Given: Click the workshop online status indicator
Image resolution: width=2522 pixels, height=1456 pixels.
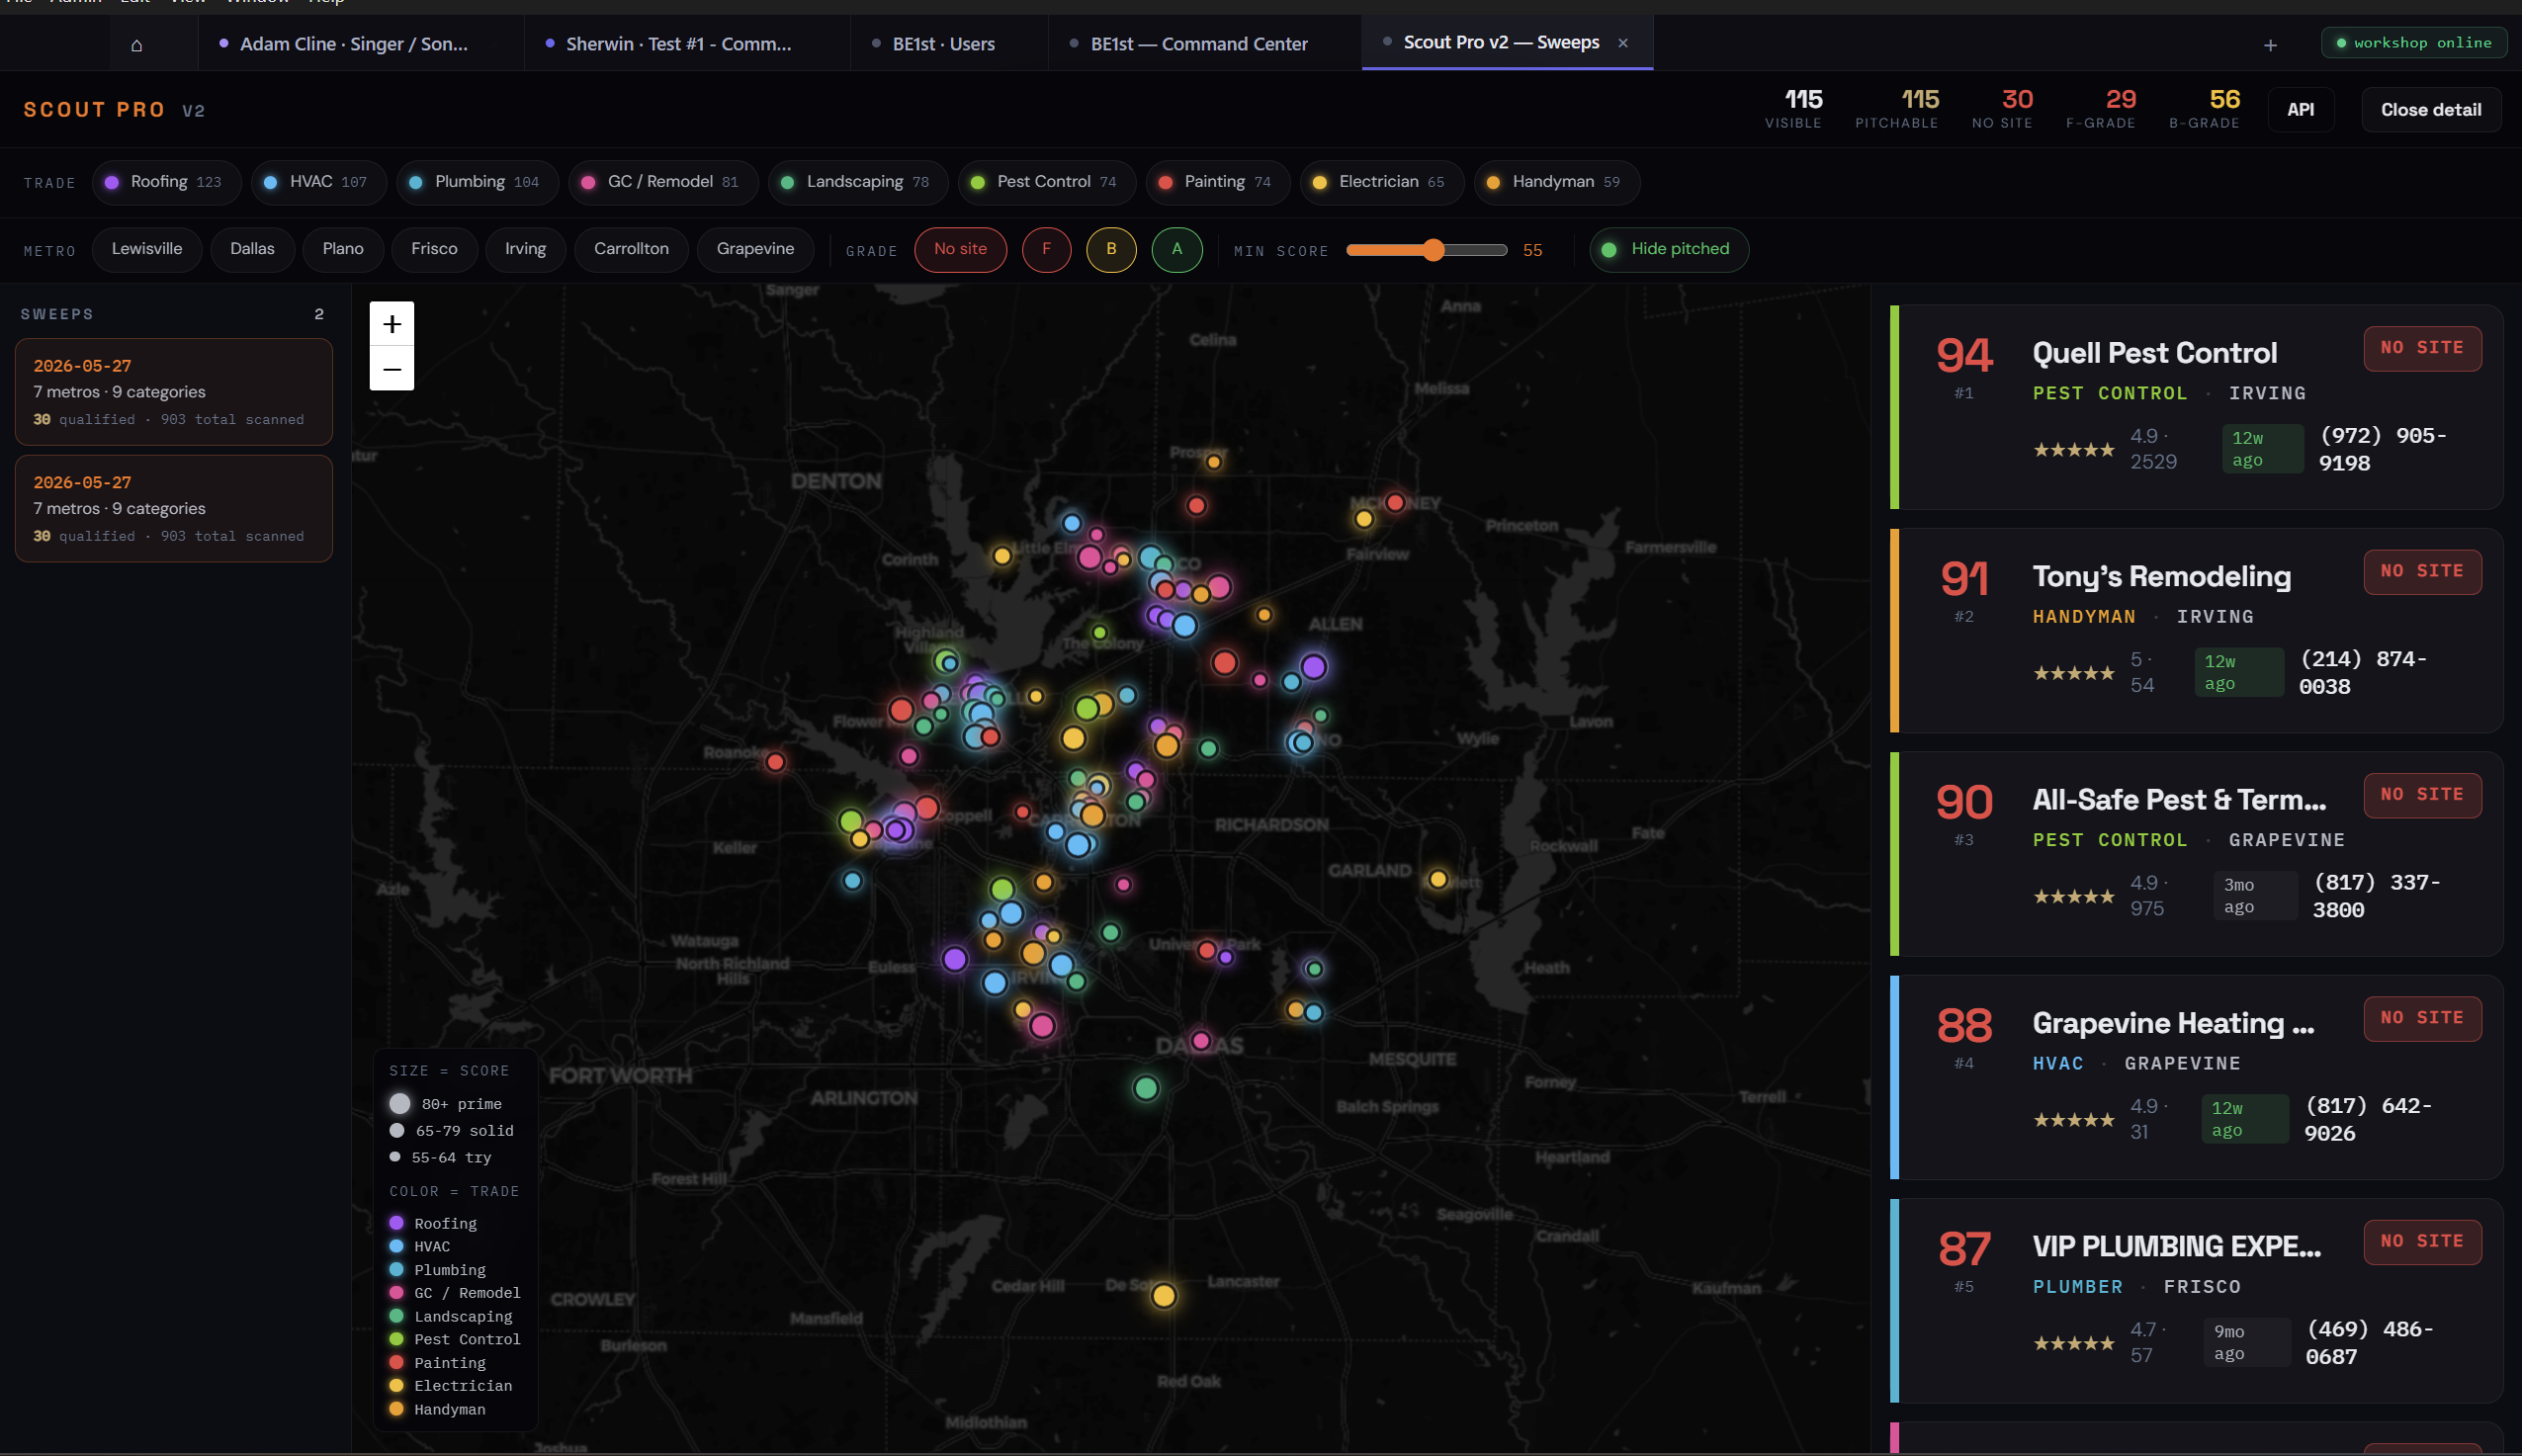Looking at the screenshot, I should [2414, 43].
